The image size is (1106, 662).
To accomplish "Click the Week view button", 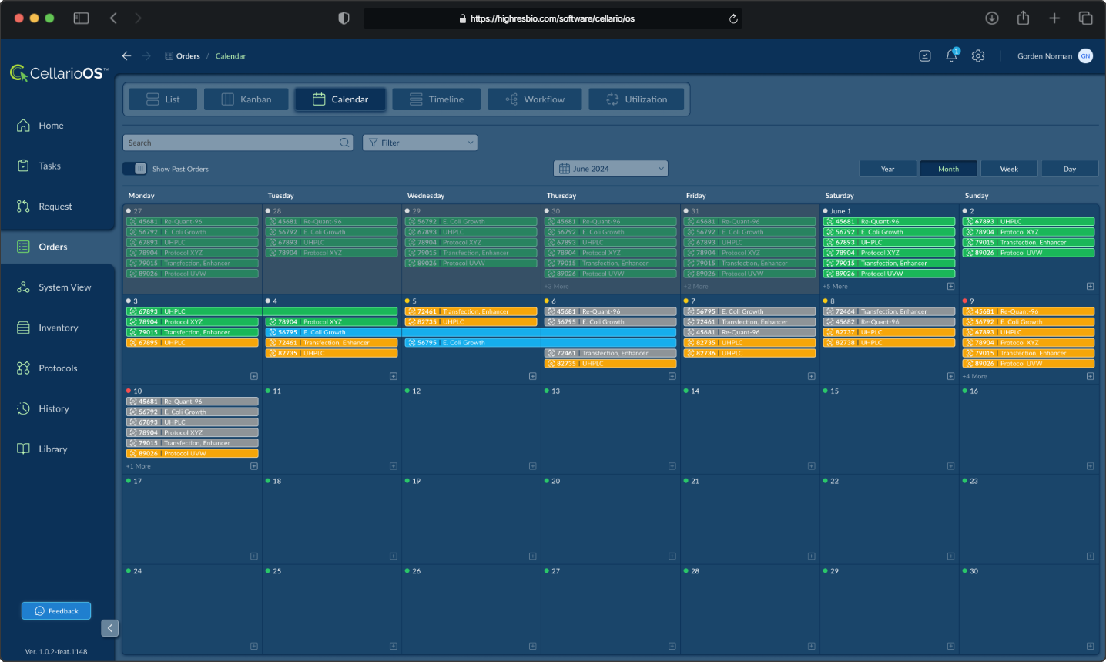I will click(1009, 168).
